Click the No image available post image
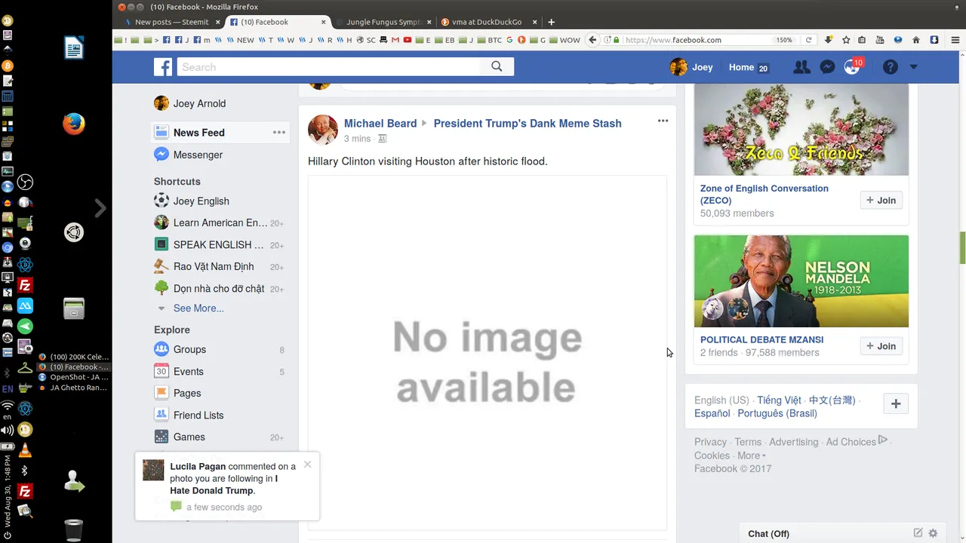966x543 pixels. coord(487,353)
